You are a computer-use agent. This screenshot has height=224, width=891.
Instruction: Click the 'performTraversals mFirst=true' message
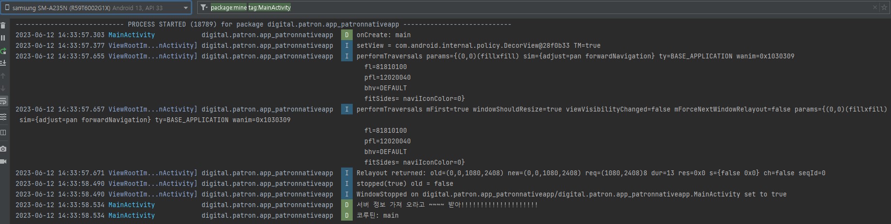[x=622, y=109]
